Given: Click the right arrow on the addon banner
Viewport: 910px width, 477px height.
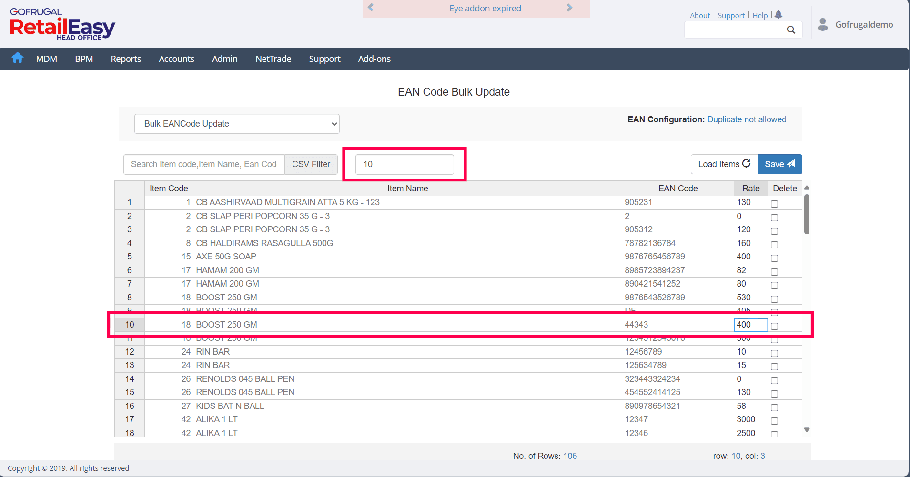Looking at the screenshot, I should point(569,8).
